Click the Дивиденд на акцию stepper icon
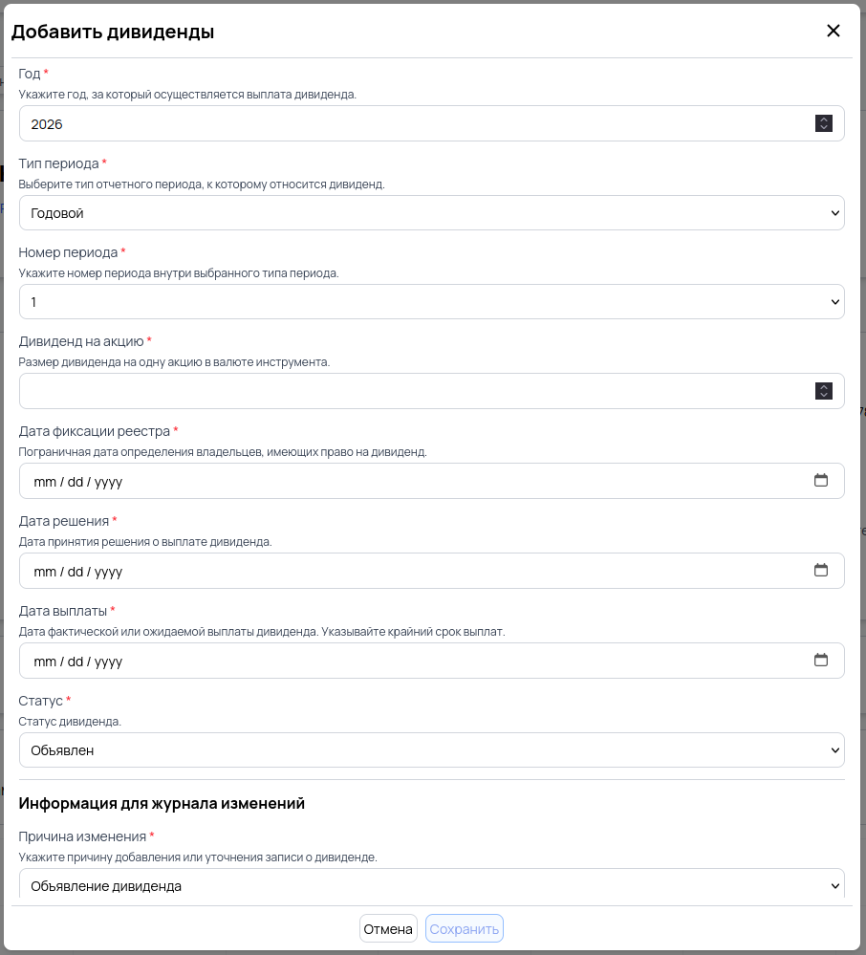The image size is (866, 955). (823, 391)
